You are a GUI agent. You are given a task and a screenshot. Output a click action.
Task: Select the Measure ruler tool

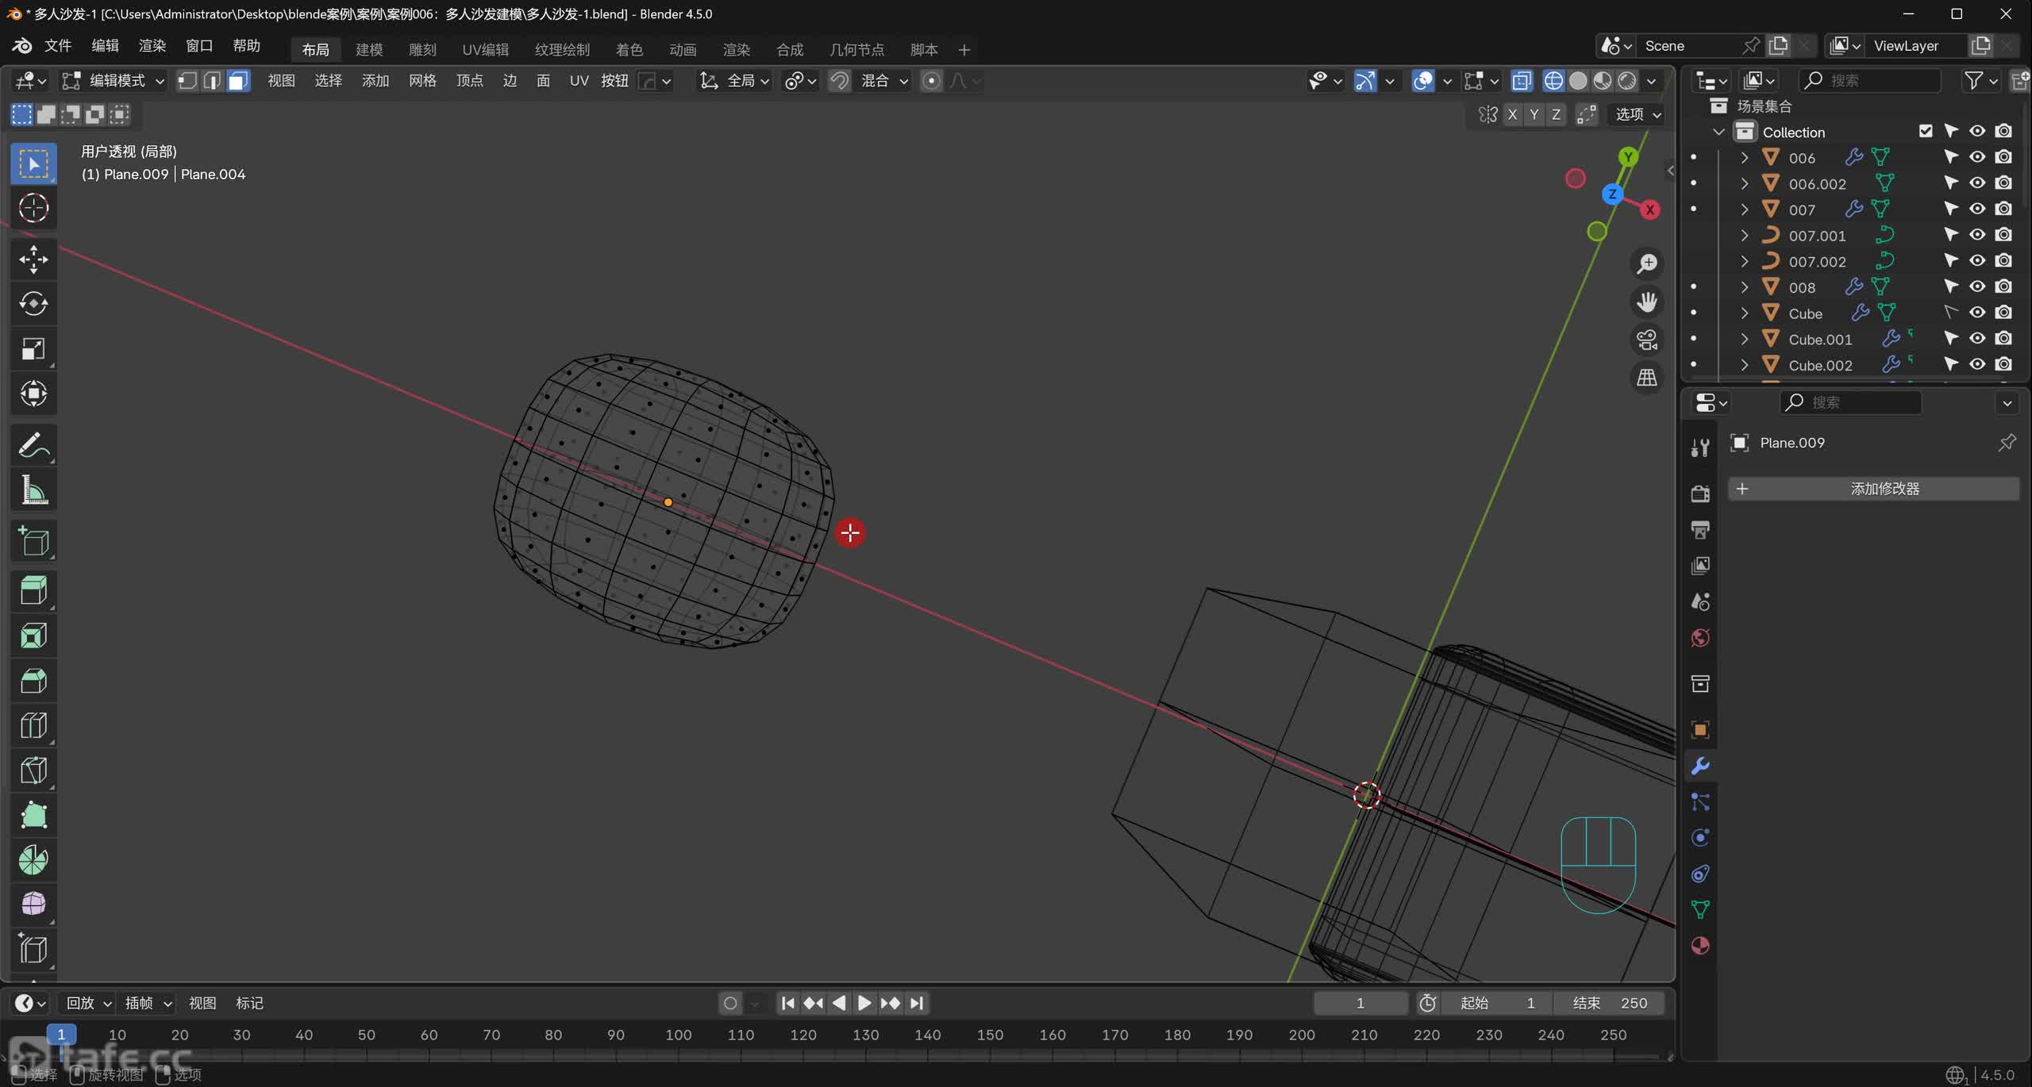coord(33,491)
